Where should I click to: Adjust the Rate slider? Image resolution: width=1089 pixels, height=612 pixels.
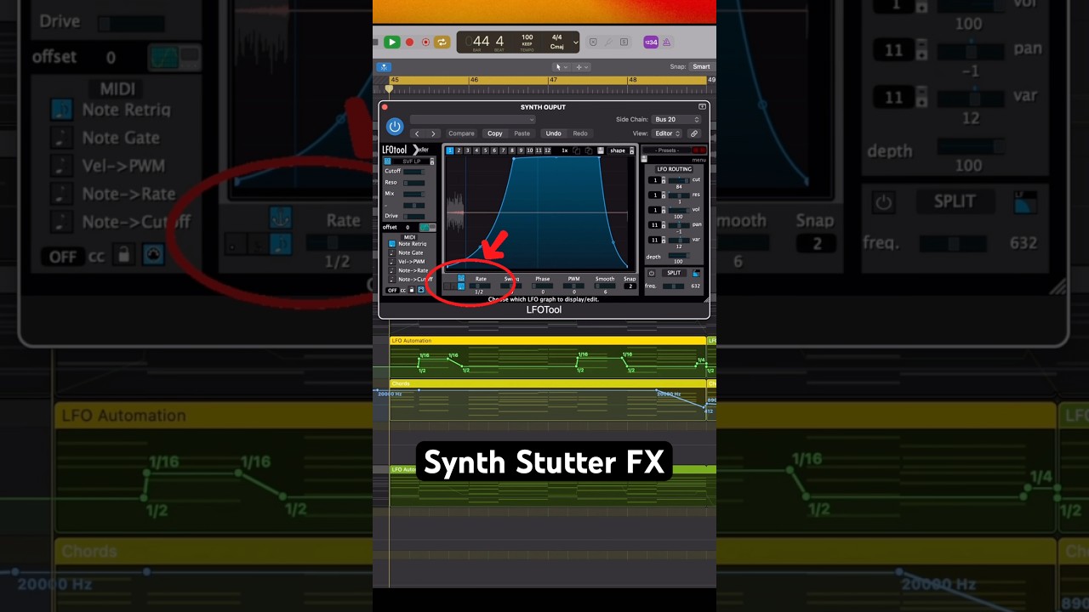[x=481, y=286]
